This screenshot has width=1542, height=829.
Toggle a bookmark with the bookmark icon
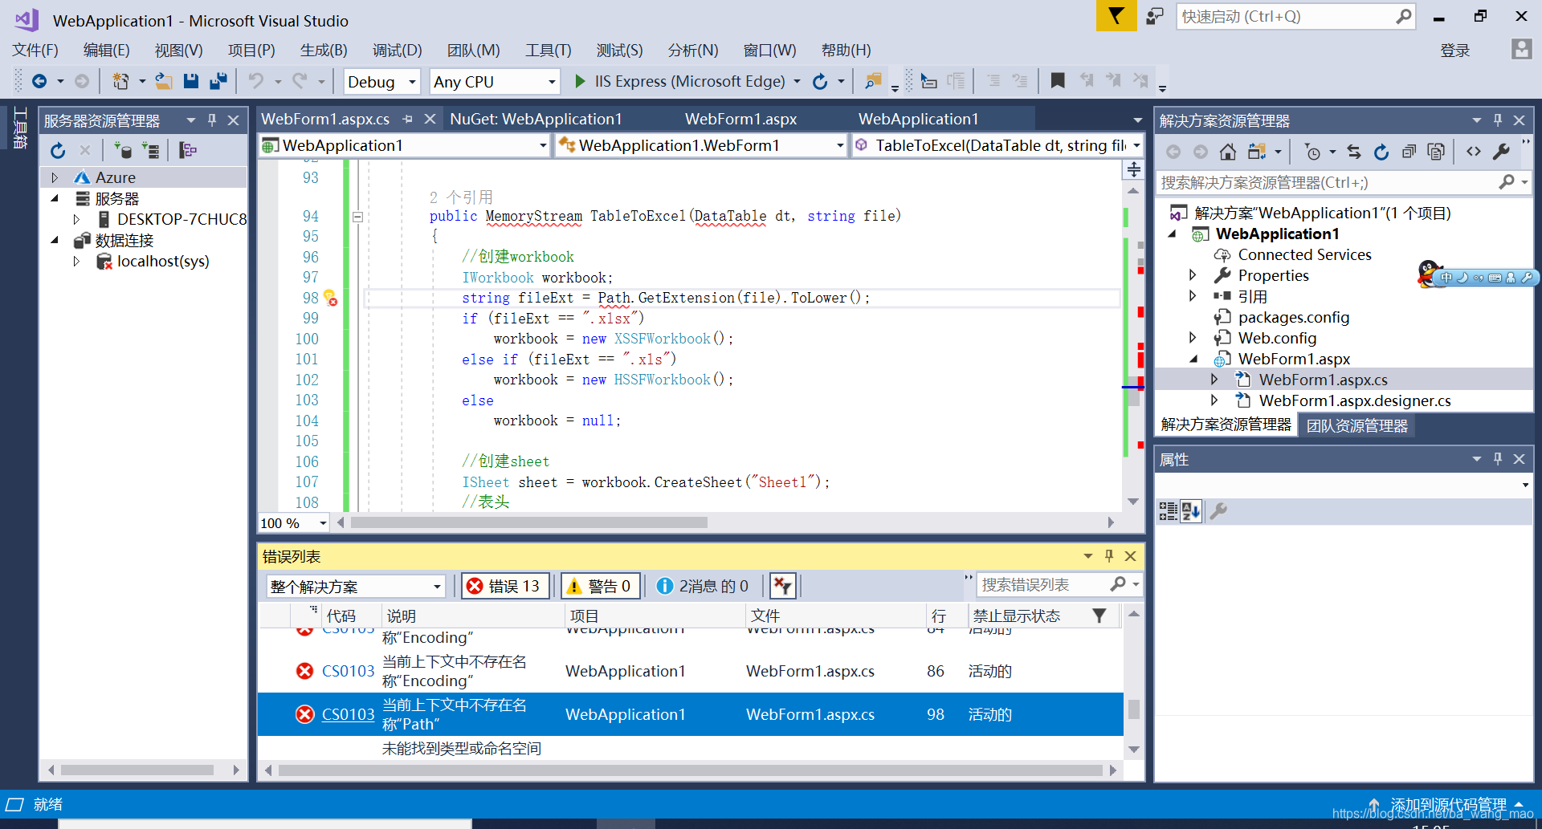coord(1058,80)
